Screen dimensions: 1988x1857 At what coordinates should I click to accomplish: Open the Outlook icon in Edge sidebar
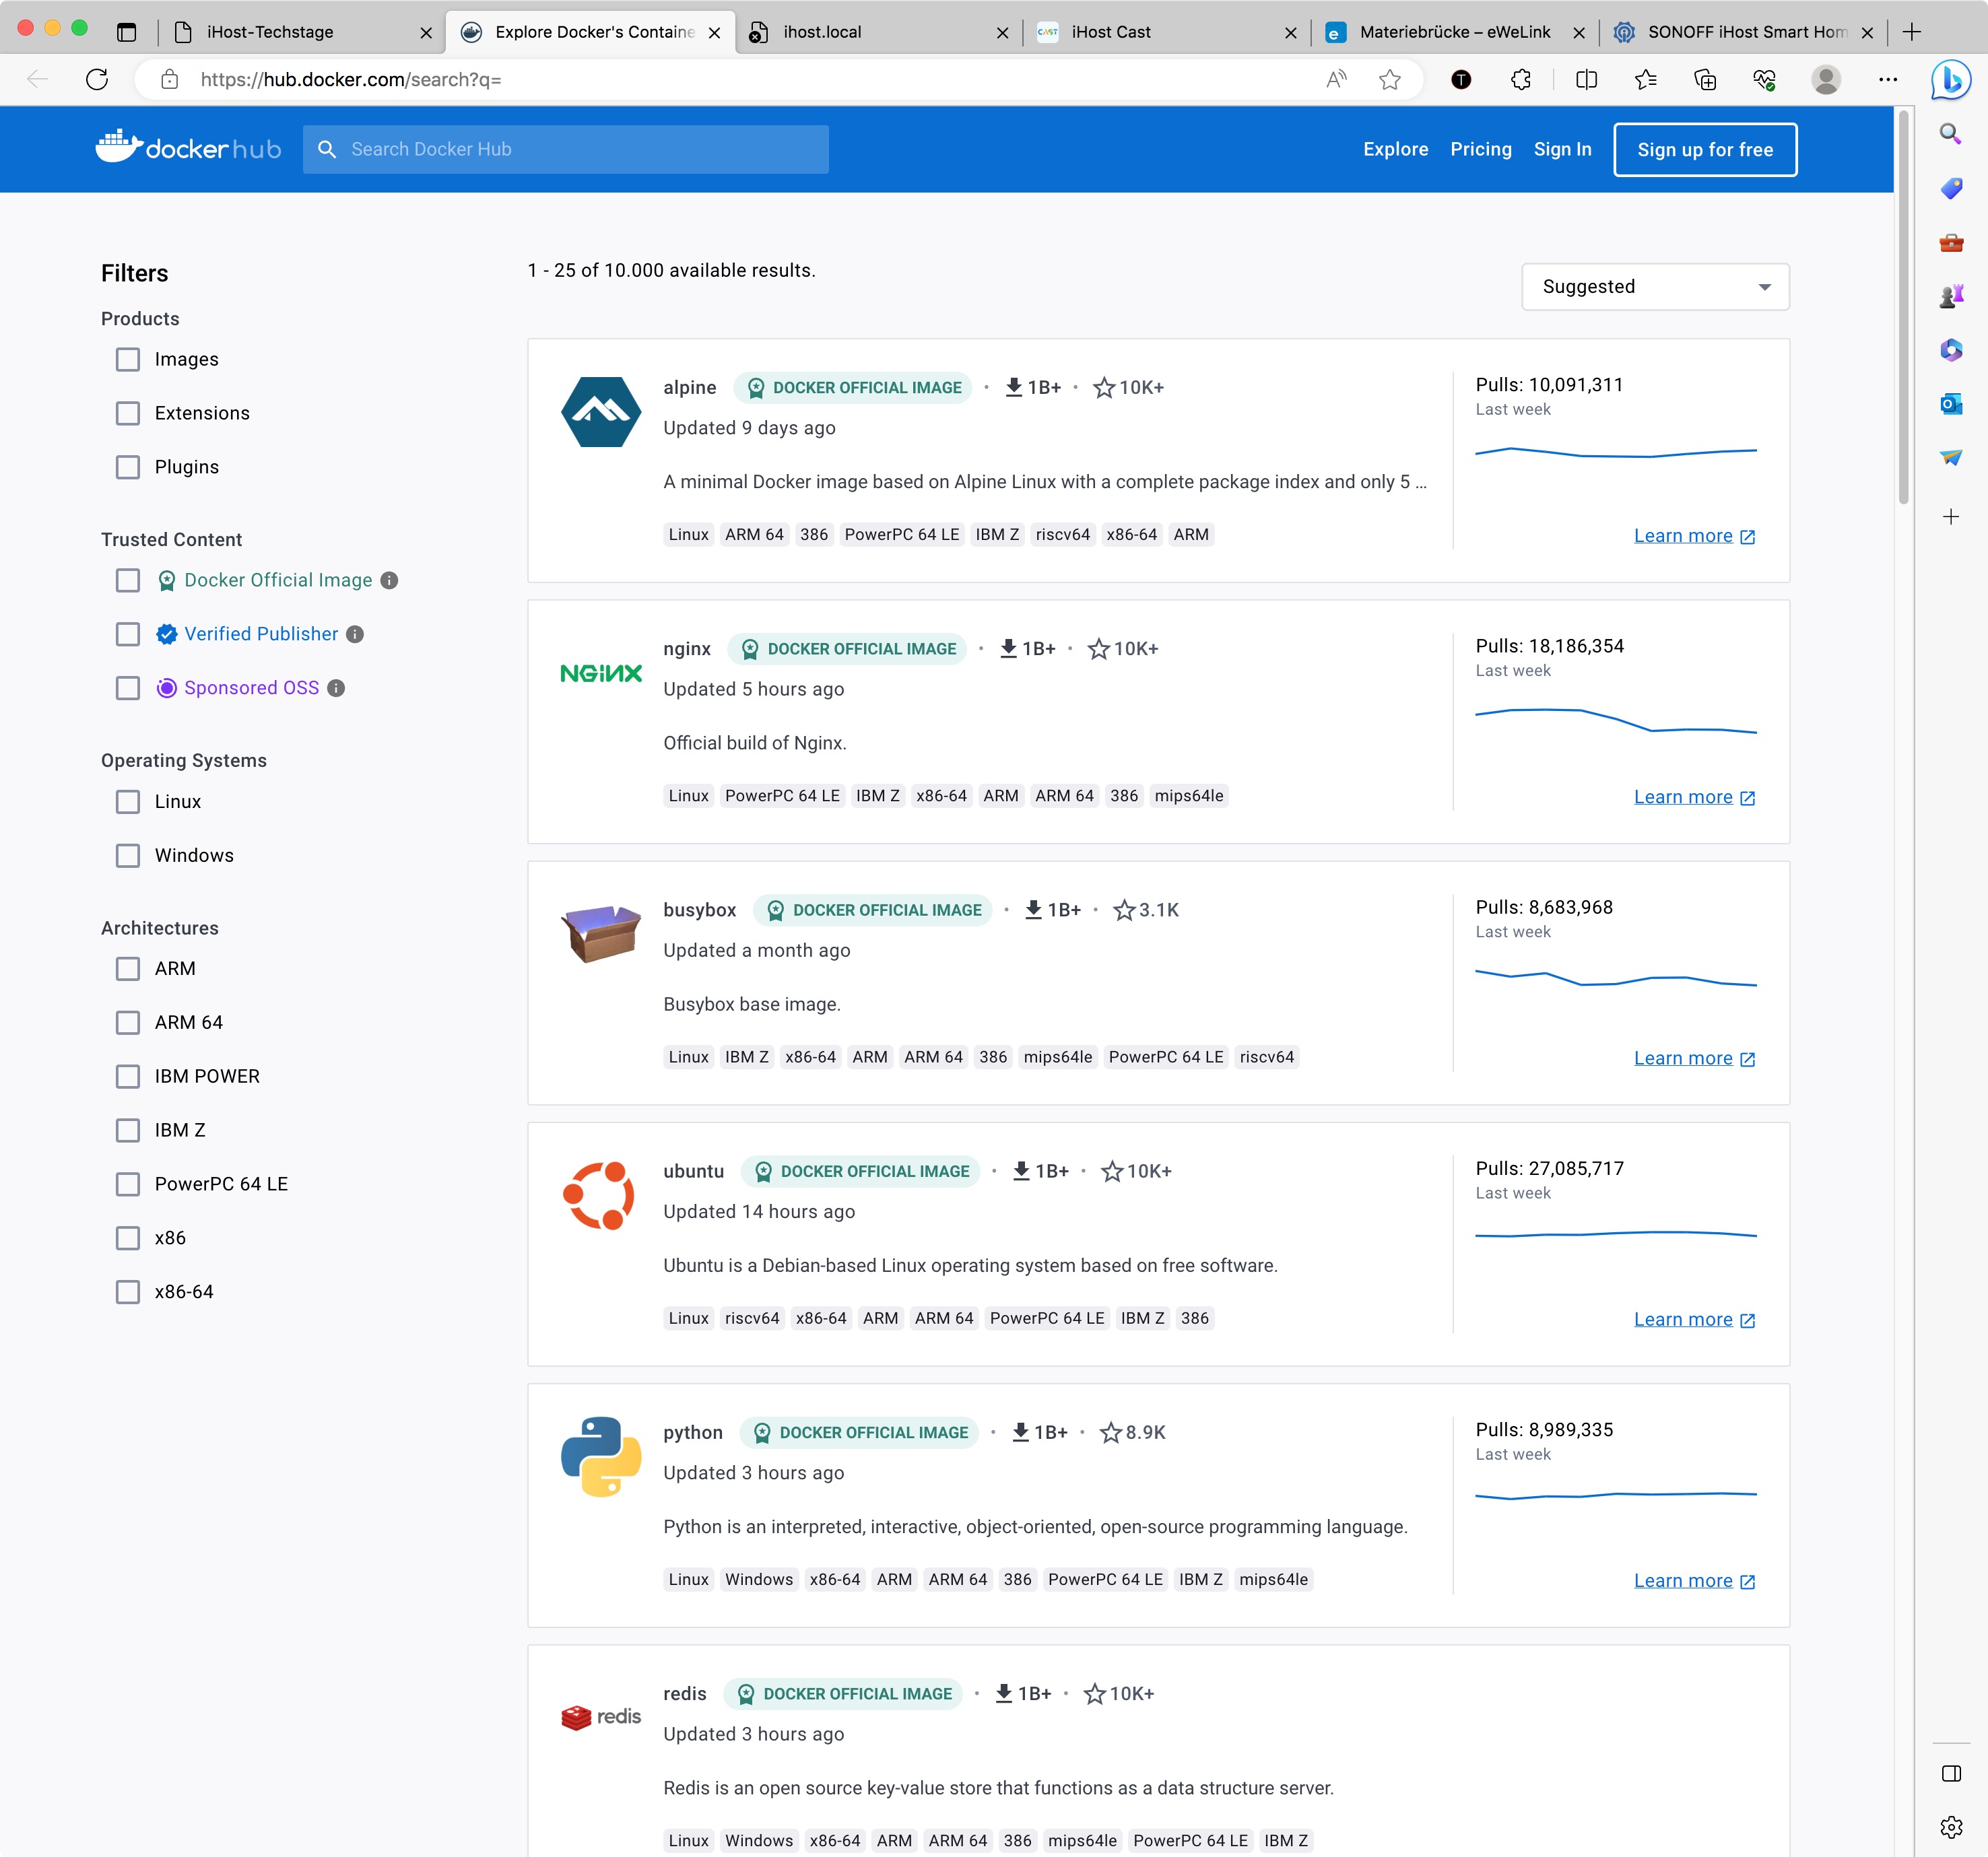tap(1951, 404)
